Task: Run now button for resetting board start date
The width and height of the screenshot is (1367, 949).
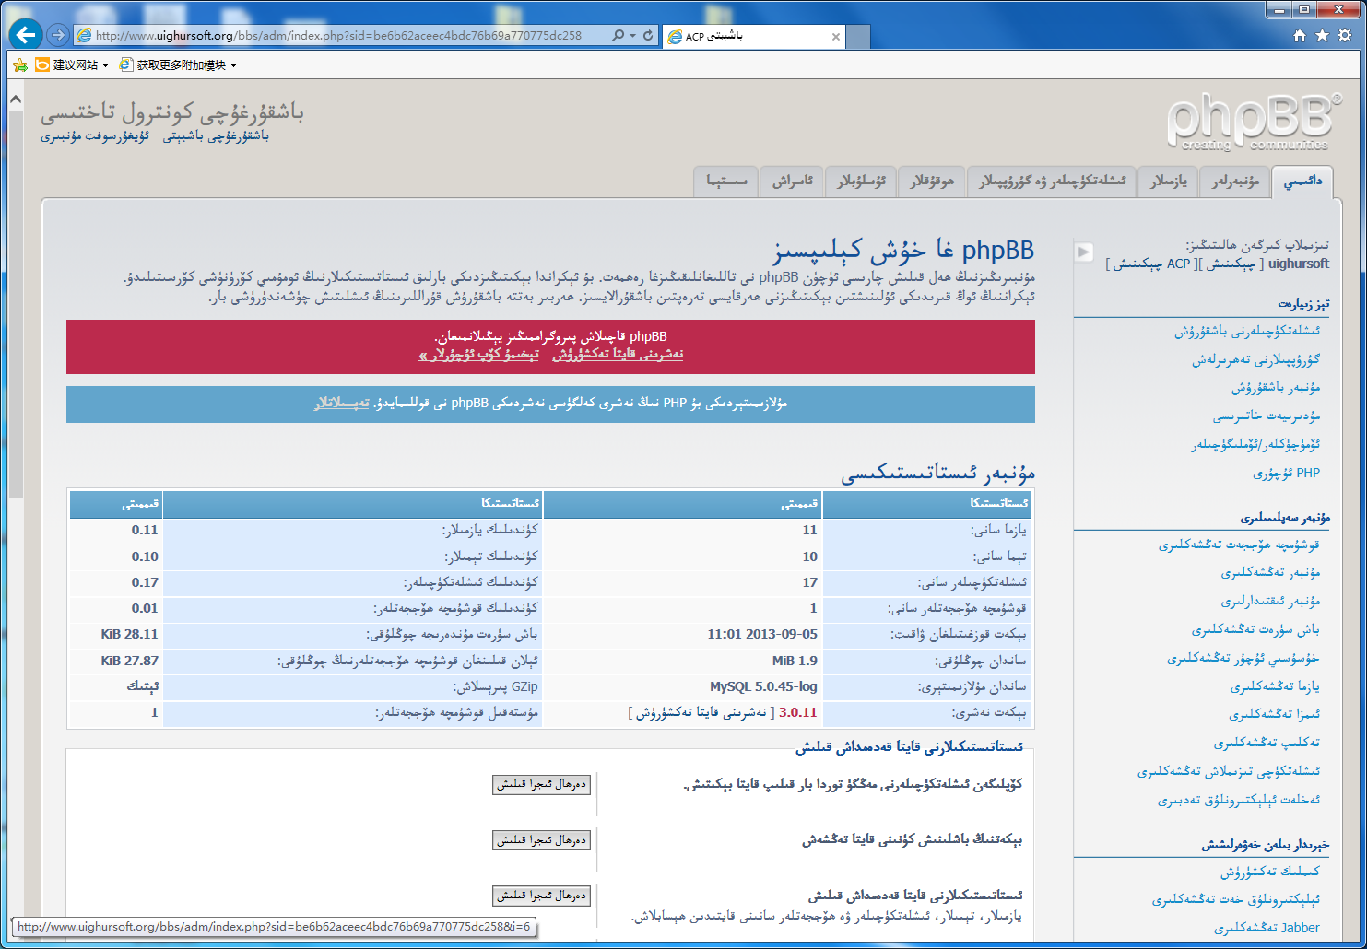Action: 541,840
